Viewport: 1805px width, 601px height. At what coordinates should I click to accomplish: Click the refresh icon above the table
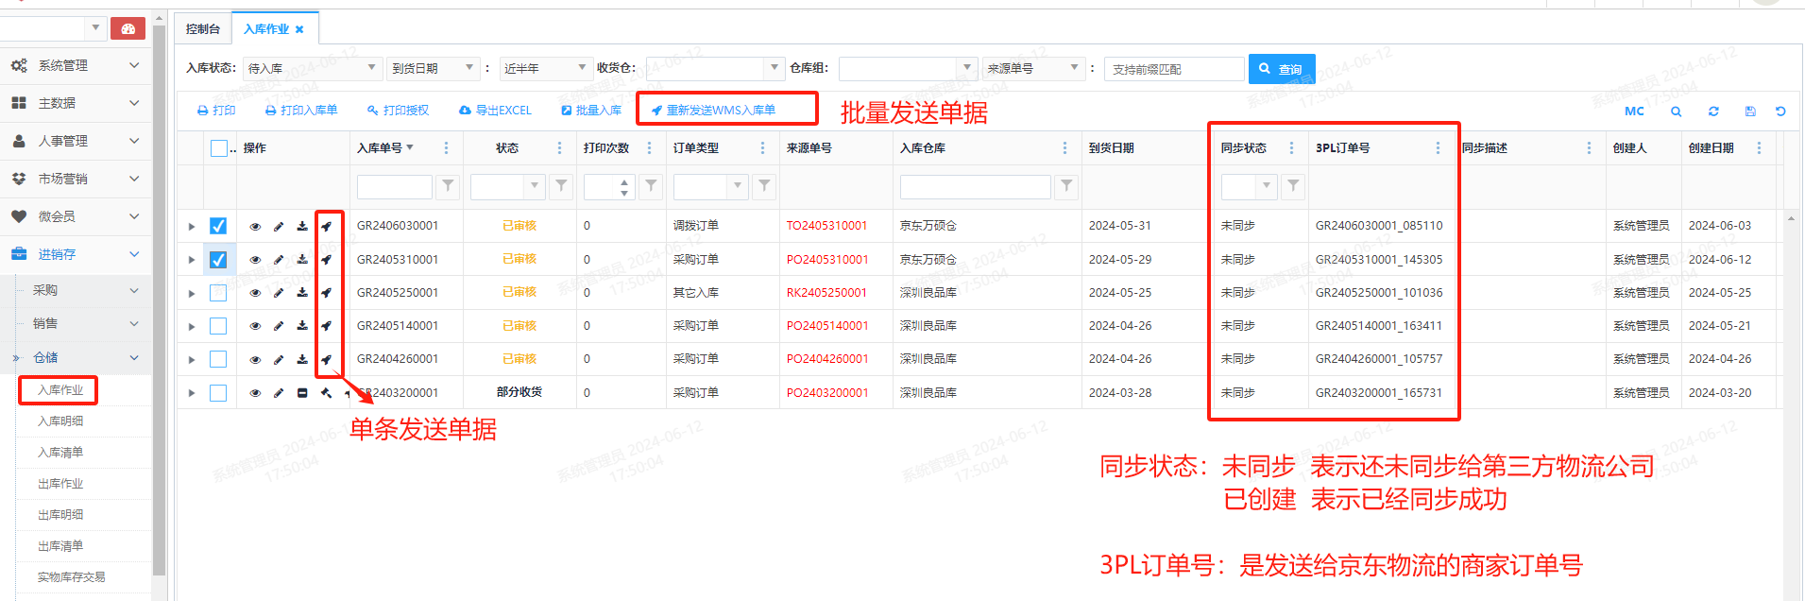pos(1713,112)
